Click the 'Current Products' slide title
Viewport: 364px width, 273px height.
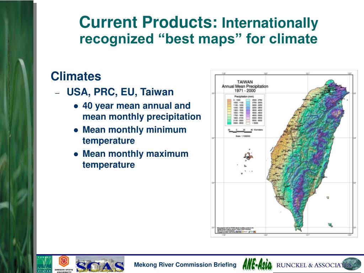149,22
